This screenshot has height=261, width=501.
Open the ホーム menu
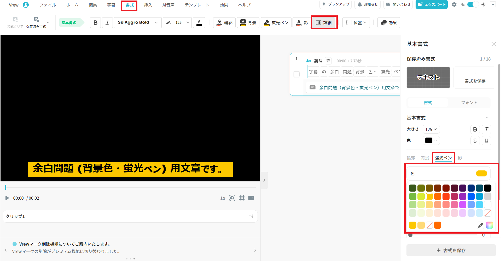72,5
